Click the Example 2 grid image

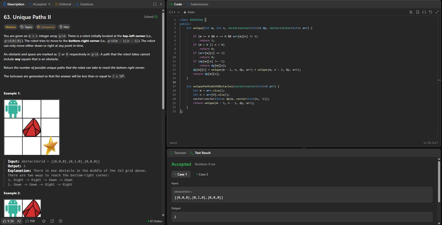22,208
